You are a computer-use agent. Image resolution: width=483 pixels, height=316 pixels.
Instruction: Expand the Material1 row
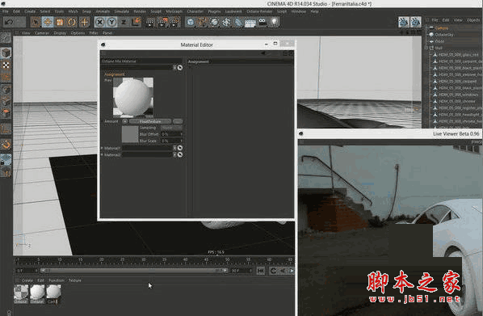pyautogui.click(x=102, y=148)
